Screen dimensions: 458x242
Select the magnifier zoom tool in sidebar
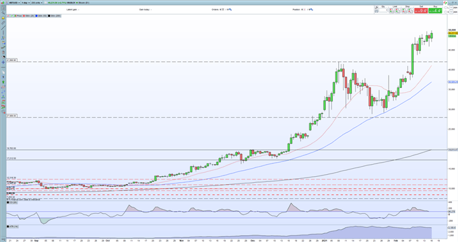3,13
